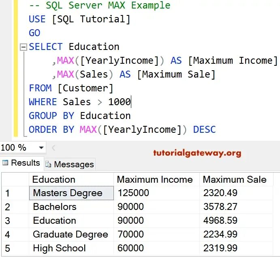This screenshot has width=280, height=257.
Task: Select the Maximum Sale column header
Action: pyautogui.click(x=236, y=179)
